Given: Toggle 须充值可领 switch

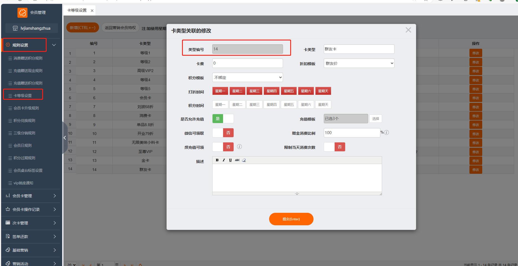Looking at the screenshot, I should (223, 147).
